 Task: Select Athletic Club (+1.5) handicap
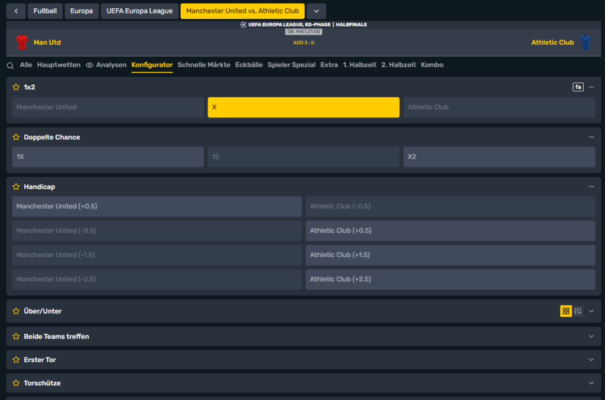450,255
